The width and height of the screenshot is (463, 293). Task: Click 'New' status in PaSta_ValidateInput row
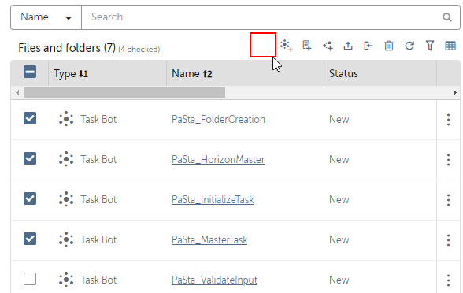[339, 280]
